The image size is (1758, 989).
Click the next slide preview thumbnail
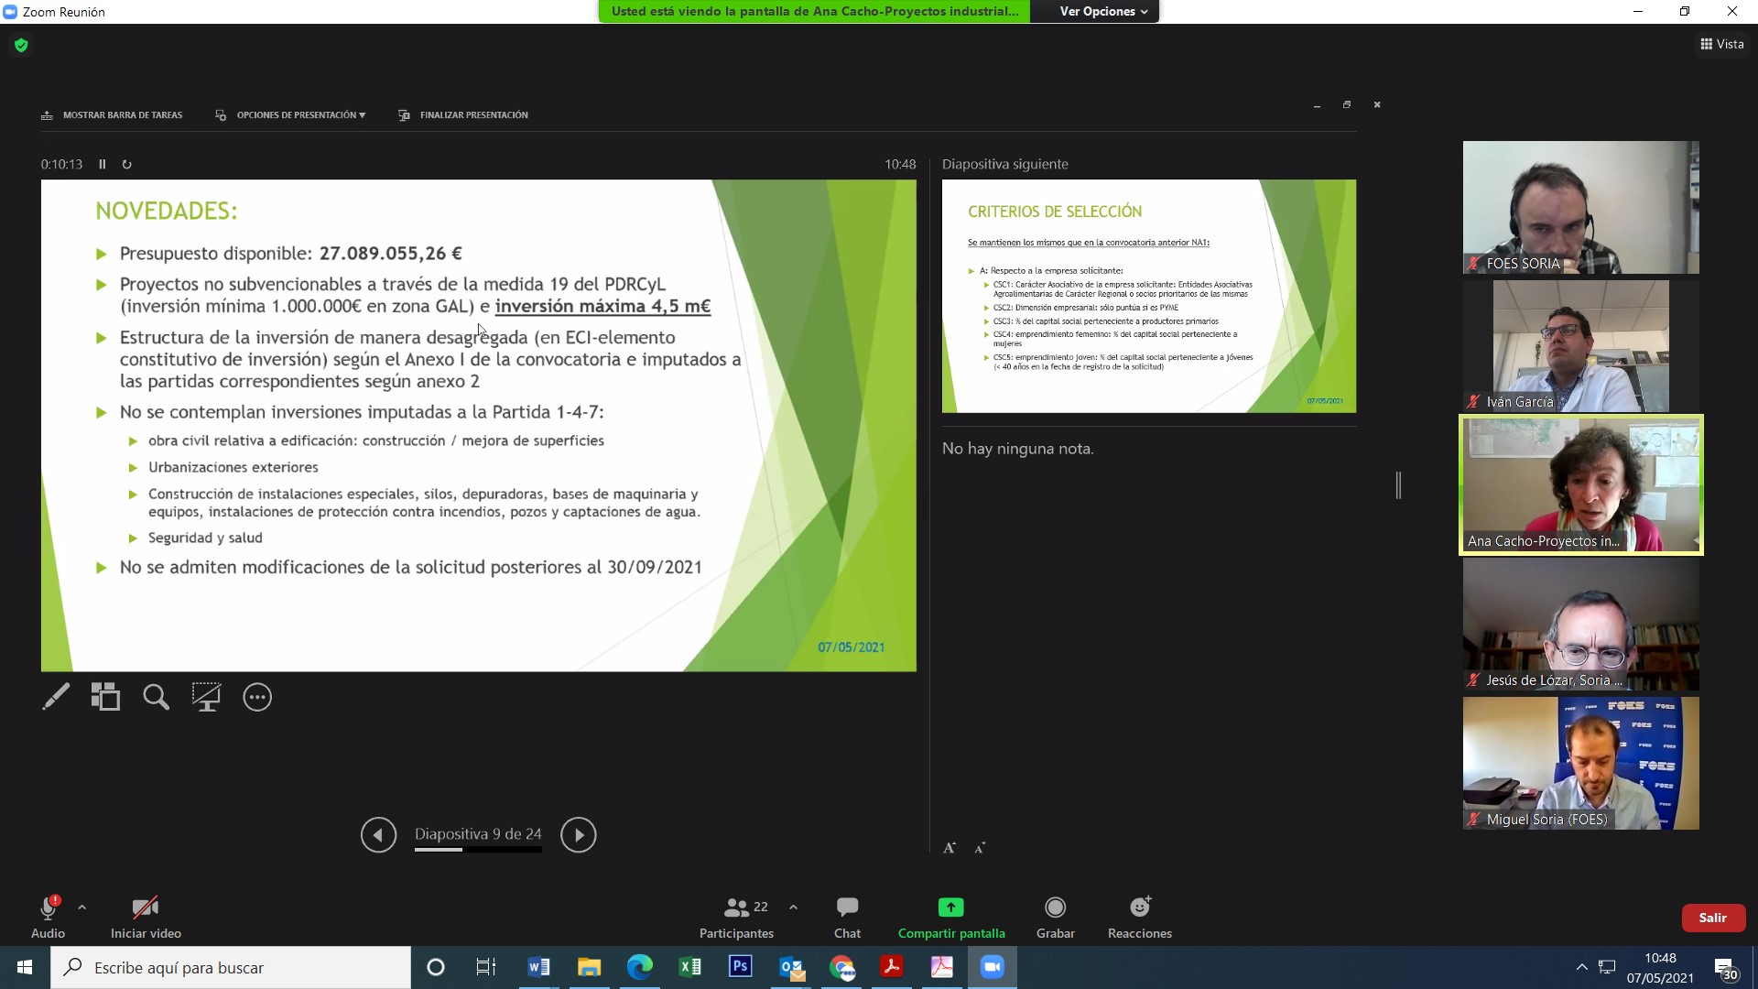coord(1148,296)
